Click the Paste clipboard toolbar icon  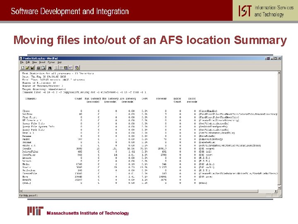(66, 68)
